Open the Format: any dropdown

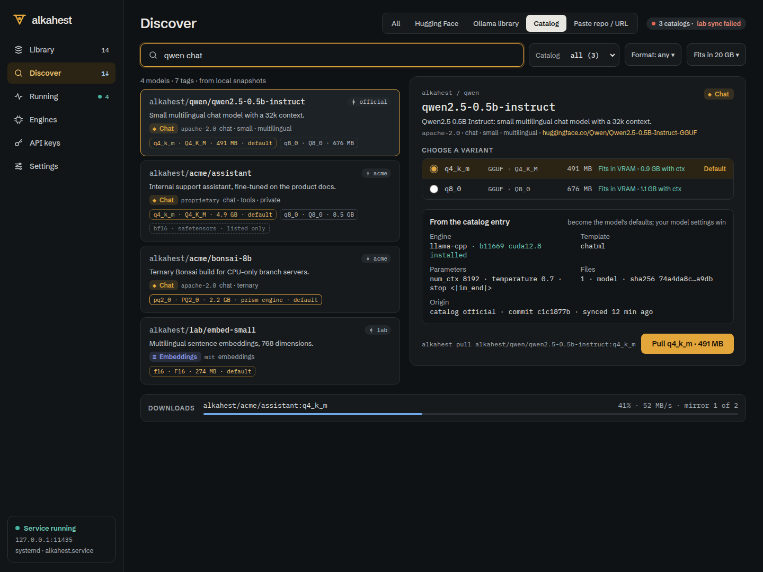point(653,55)
